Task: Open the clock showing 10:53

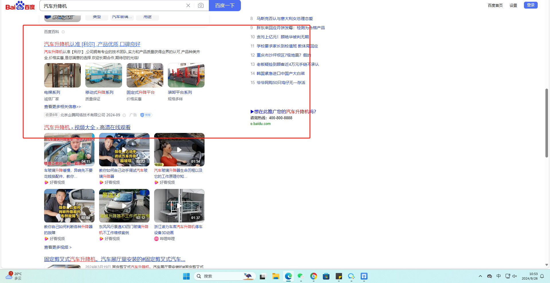Action: point(530,276)
